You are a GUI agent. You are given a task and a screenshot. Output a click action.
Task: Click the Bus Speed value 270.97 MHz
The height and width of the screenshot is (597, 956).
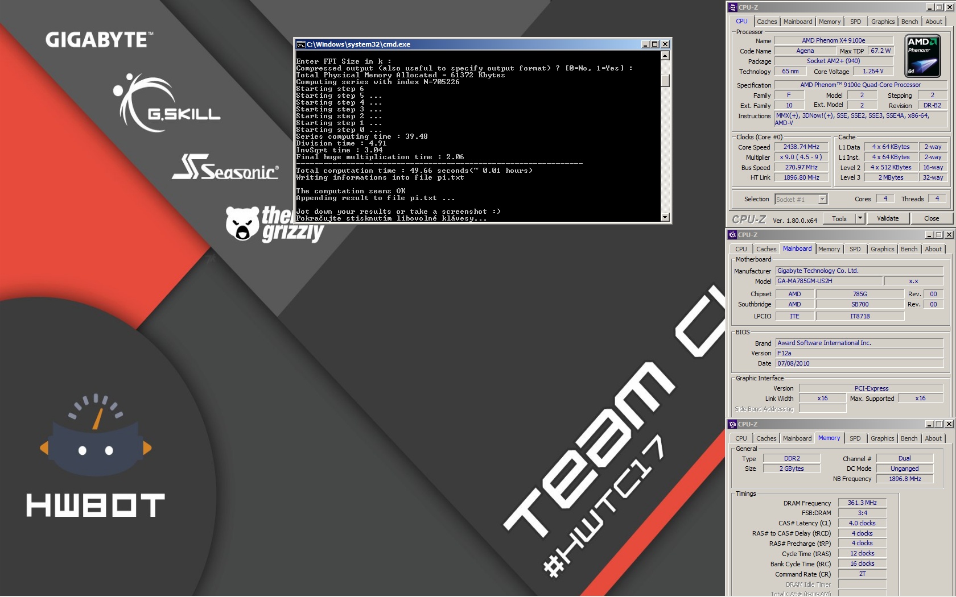coord(801,167)
